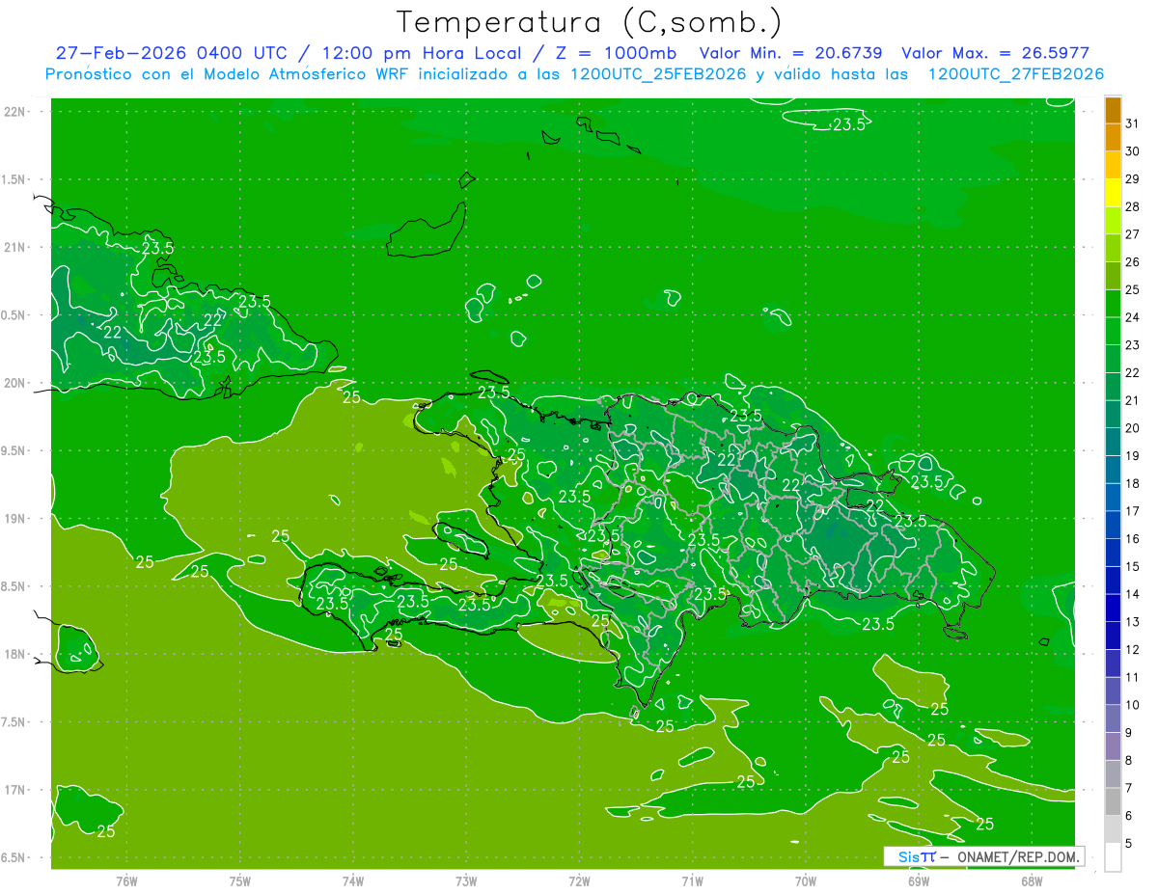This screenshot has height=894, width=1158.
Task: Click the 75W longitude axis label
Action: pos(240,880)
